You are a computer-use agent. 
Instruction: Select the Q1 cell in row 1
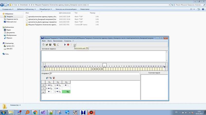49,88
